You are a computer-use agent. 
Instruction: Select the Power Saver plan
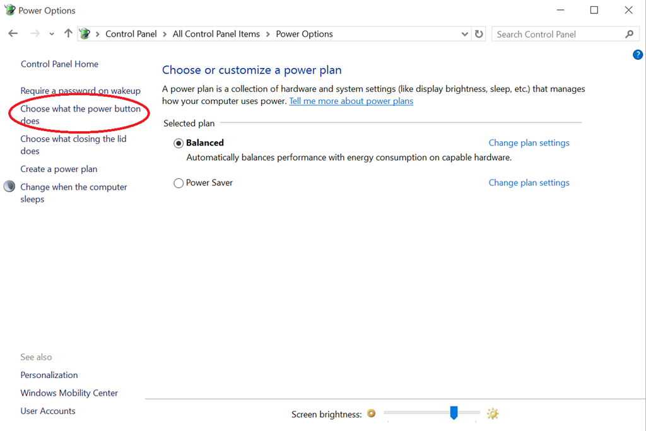[x=179, y=183]
